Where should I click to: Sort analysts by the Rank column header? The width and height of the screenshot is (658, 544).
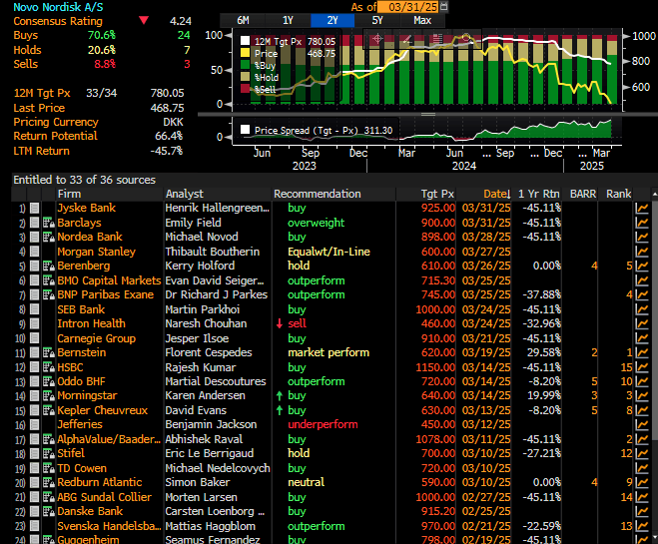tap(618, 194)
